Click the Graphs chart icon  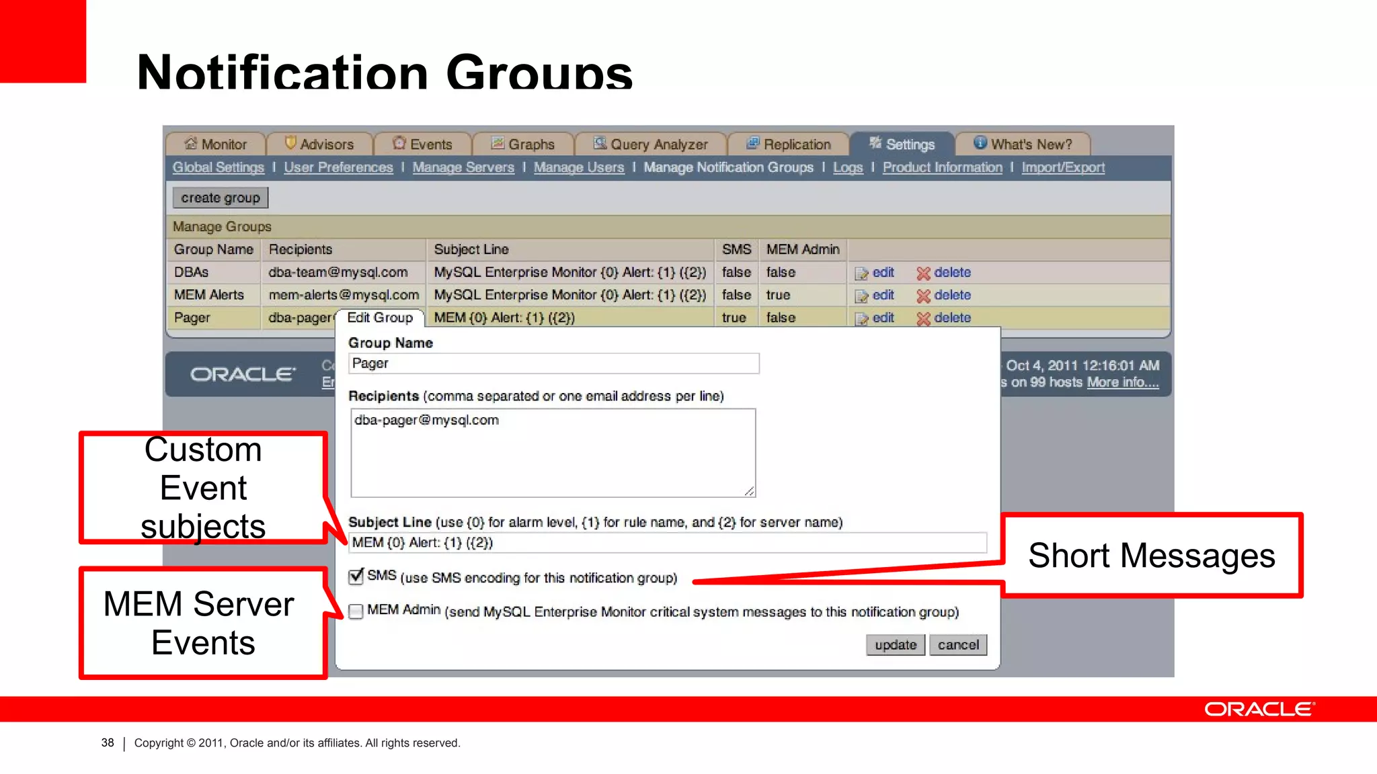498,143
